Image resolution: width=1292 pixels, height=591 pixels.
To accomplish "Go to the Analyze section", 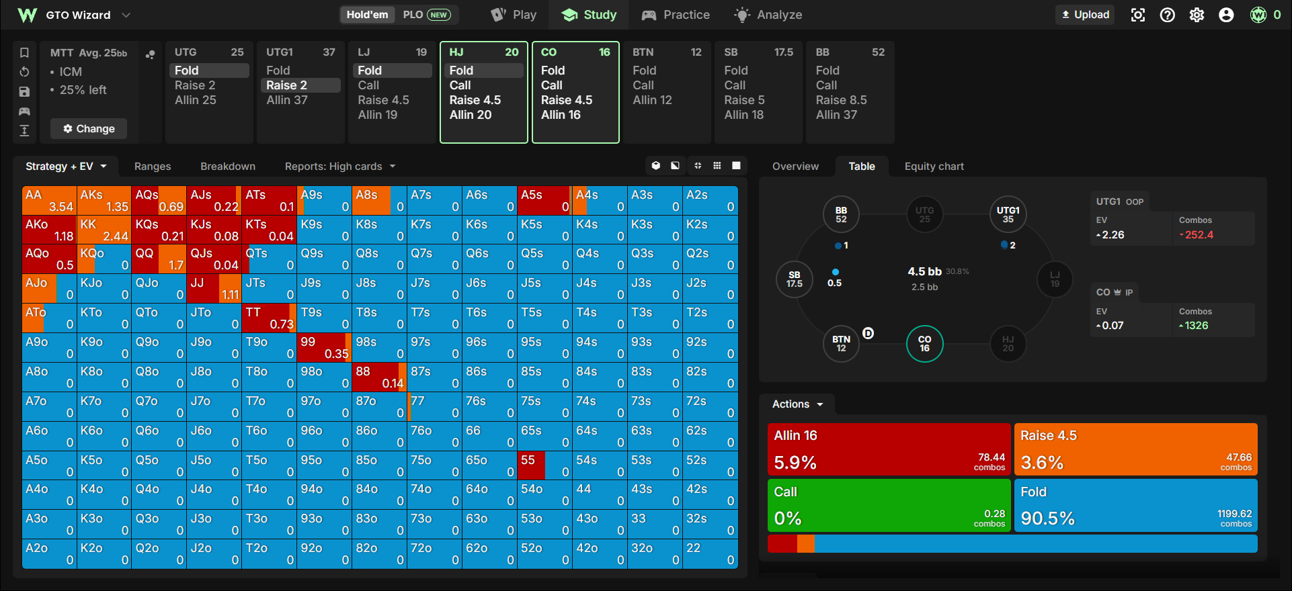I will coord(768,15).
